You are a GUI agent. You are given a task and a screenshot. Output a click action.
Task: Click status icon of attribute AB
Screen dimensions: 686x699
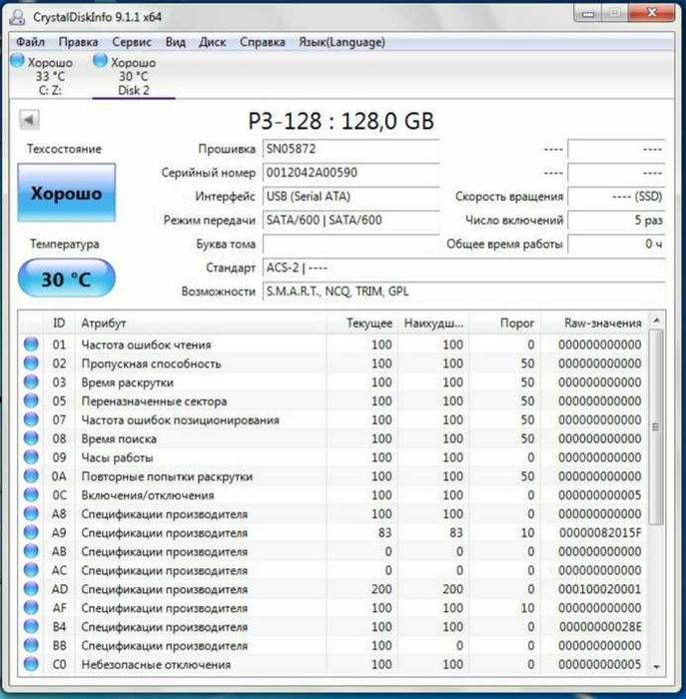coord(31,551)
